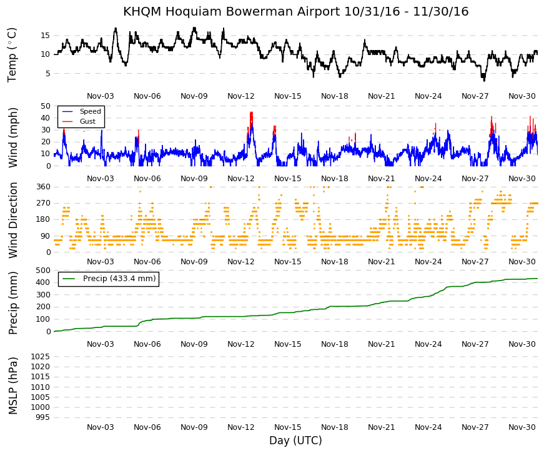Click Nov-06 tick under wind direction plot
This screenshot has height=453, width=544.
point(147,261)
